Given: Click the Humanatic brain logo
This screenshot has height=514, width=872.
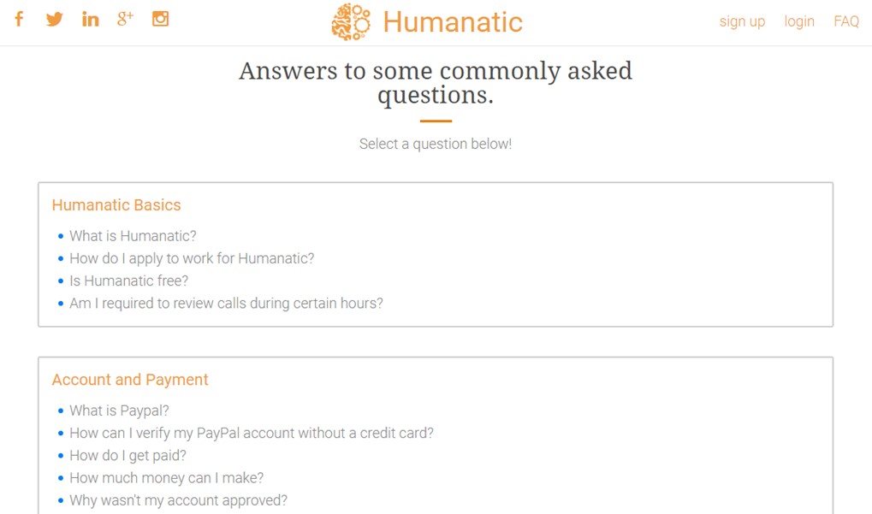Looking at the screenshot, I should 351,21.
